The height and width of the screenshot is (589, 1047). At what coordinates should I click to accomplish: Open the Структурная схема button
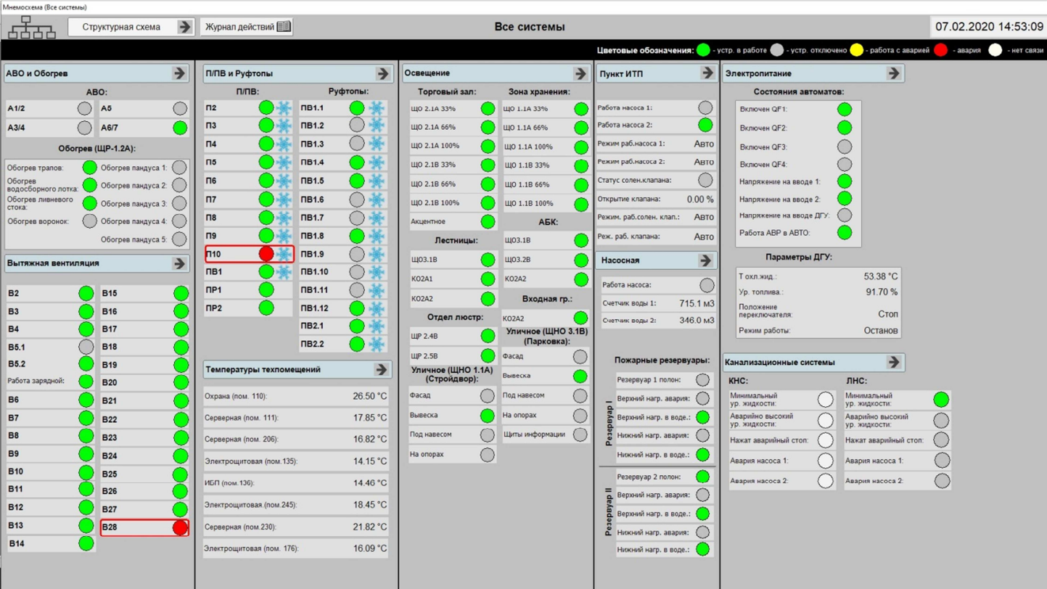click(131, 27)
